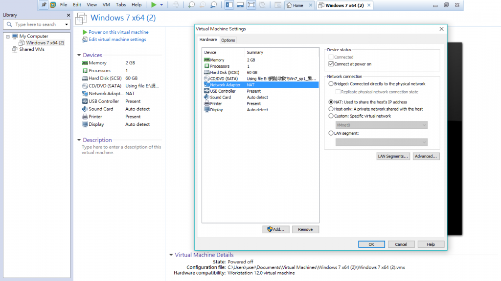This screenshot has width=501, height=281.
Task: Close the Home tab
Action: (x=310, y=5)
